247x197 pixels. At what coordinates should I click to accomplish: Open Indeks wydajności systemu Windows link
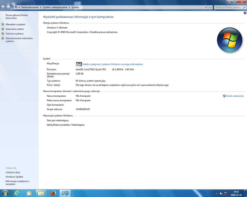coord(113,64)
